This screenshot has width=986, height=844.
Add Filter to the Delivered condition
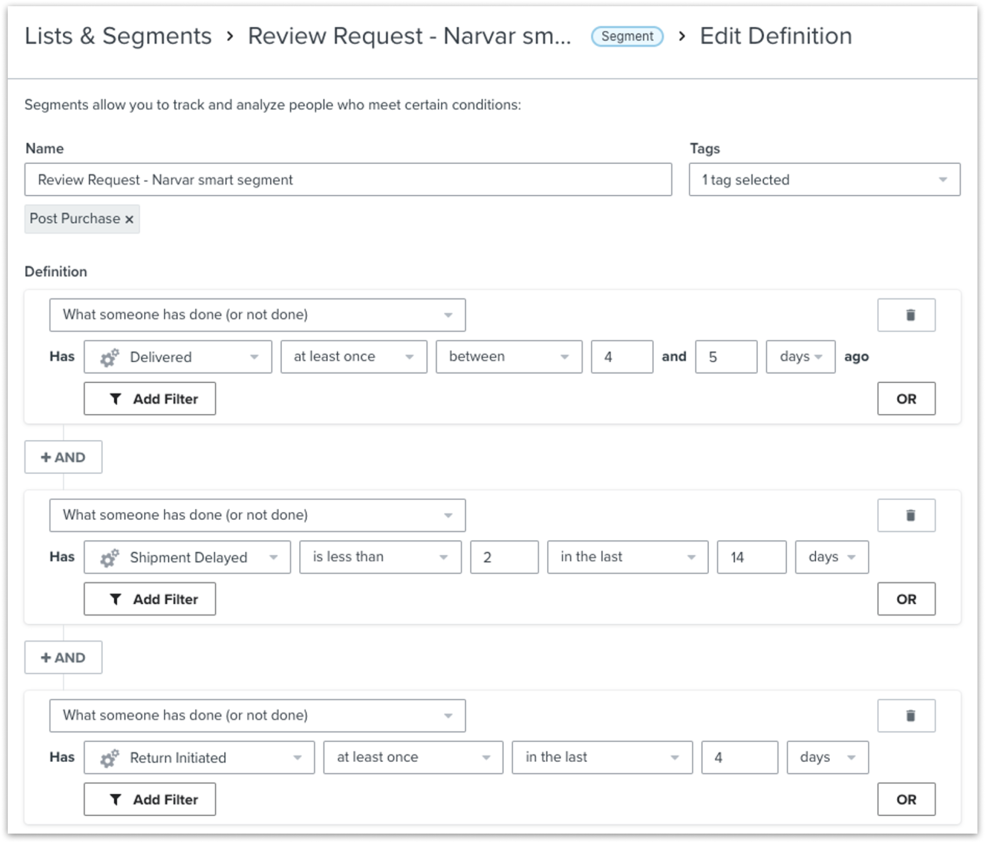coord(149,398)
